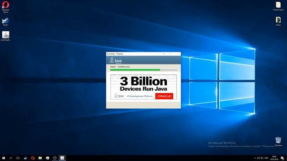Click the red Oracle logo

(164, 96)
